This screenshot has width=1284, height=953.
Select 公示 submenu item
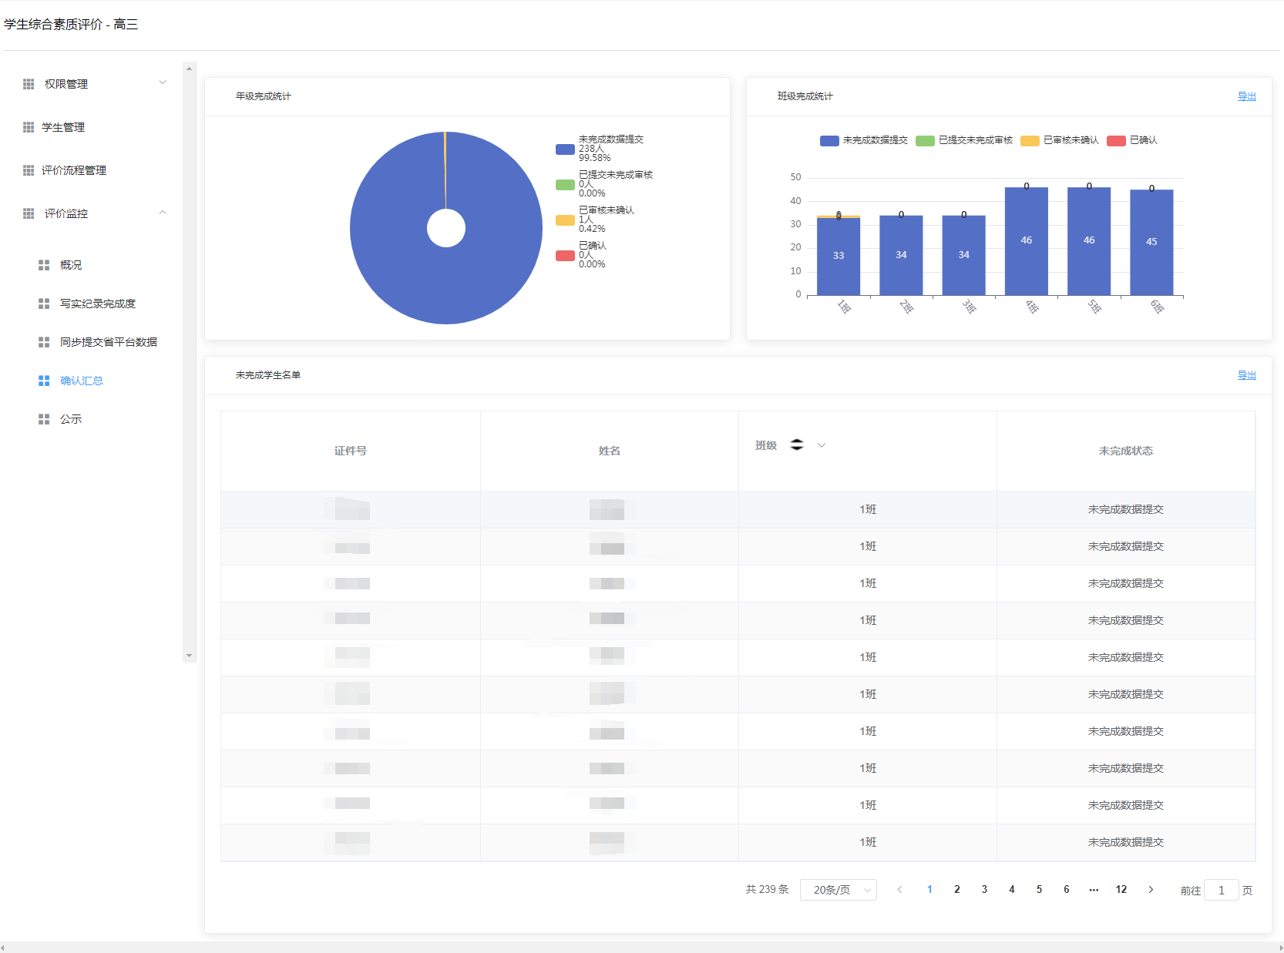pyautogui.click(x=71, y=419)
